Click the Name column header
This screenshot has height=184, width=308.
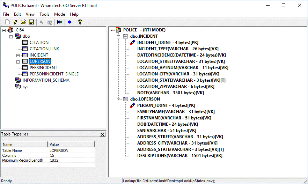click(24, 144)
